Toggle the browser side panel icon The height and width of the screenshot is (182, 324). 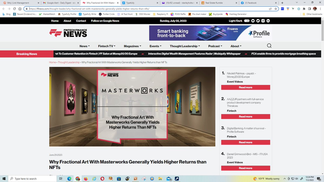click(x=309, y=9)
